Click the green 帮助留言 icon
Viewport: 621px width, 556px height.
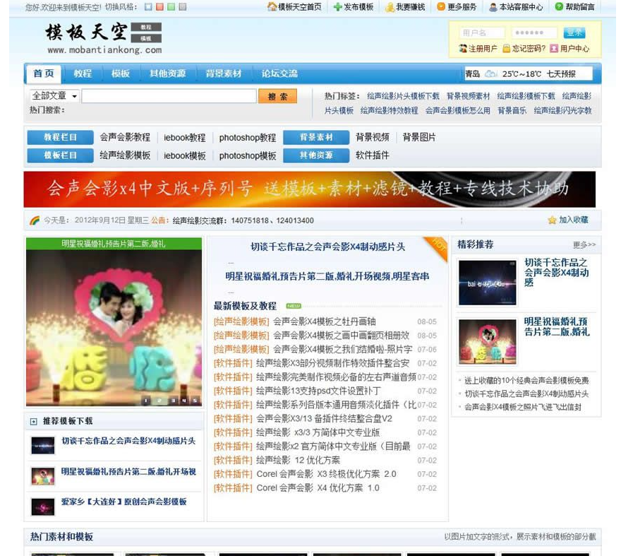[559, 7]
